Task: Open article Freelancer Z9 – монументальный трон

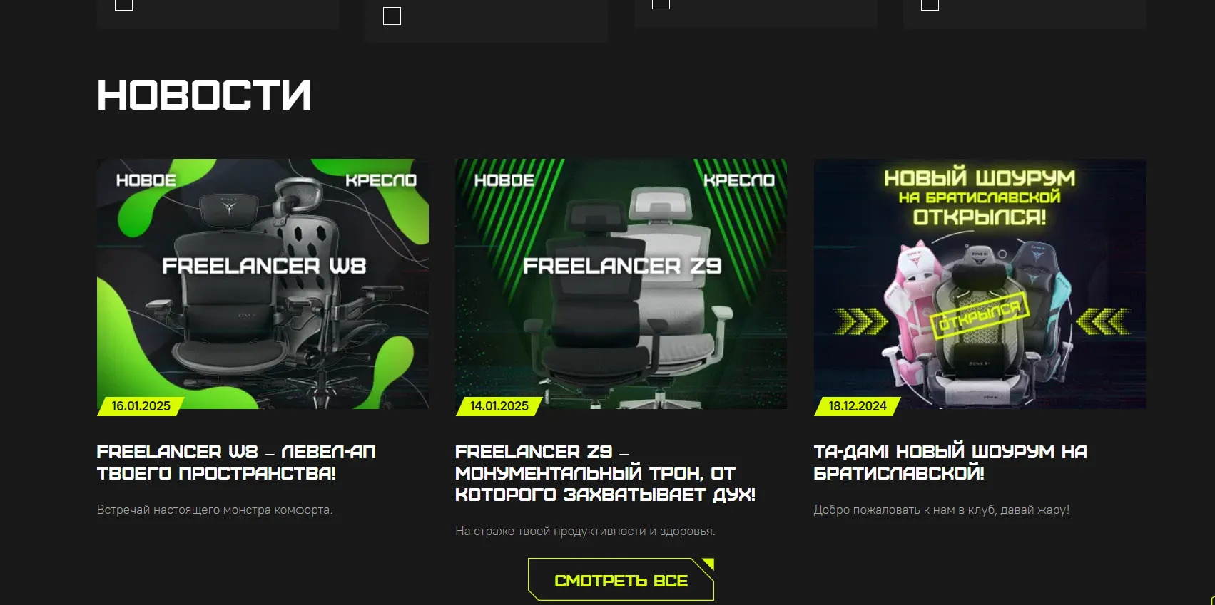Action: [605, 473]
